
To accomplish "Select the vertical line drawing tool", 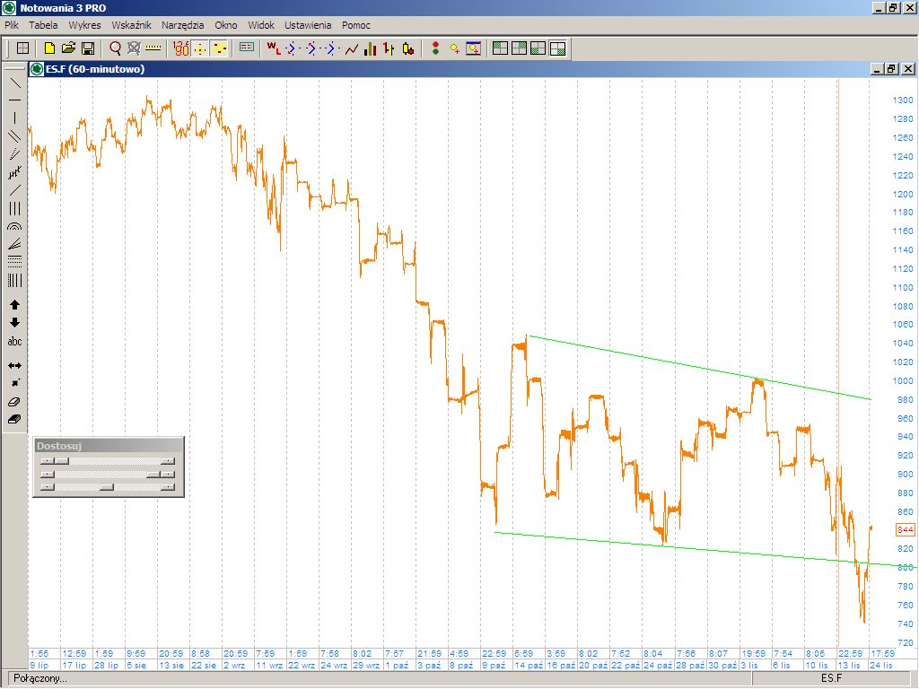I will (x=14, y=118).
